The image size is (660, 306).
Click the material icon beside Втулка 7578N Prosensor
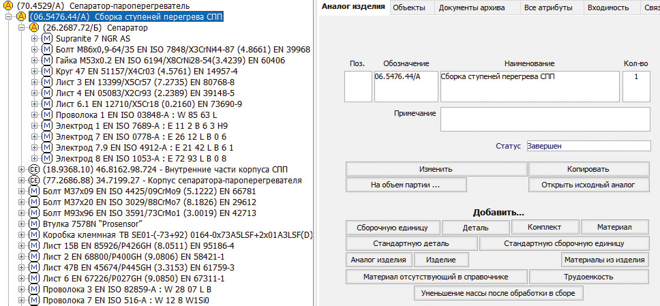(x=33, y=224)
